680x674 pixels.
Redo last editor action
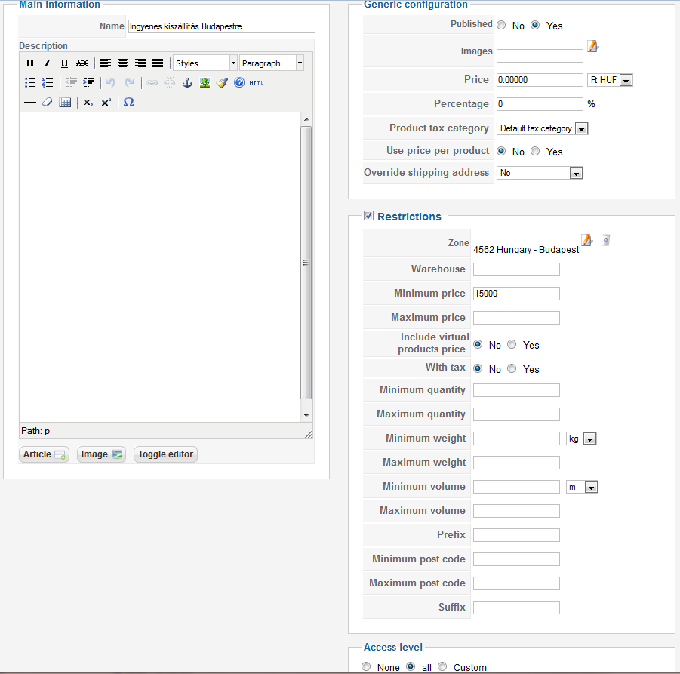(x=129, y=83)
